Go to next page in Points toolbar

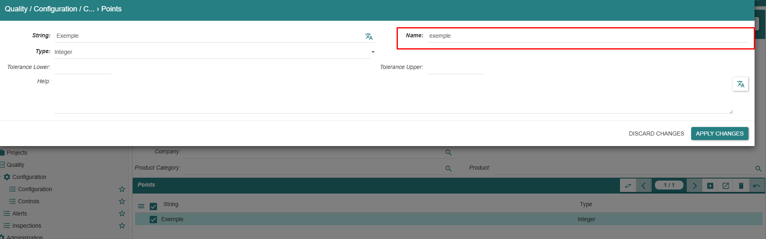tap(694, 185)
